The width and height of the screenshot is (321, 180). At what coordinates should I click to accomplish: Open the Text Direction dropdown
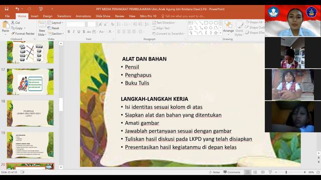coord(165,22)
